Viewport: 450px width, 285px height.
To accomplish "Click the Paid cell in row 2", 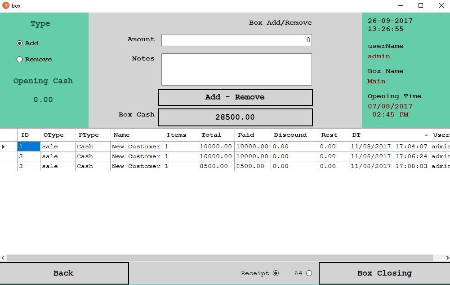I will point(253,156).
